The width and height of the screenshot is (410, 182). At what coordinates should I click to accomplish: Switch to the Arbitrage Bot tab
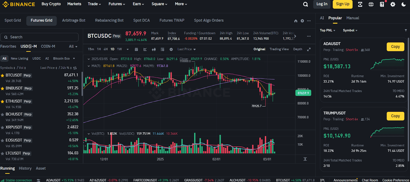pos(74,20)
